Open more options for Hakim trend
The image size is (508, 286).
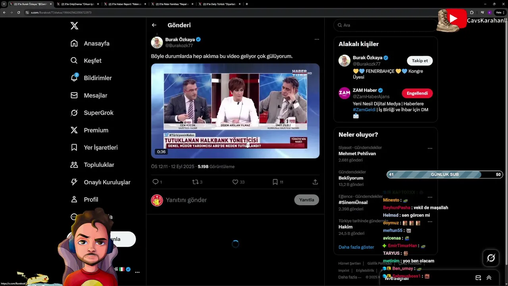[430, 222]
